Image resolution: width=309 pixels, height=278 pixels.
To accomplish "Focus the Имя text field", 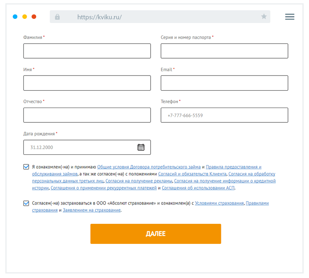I will click(x=87, y=83).
